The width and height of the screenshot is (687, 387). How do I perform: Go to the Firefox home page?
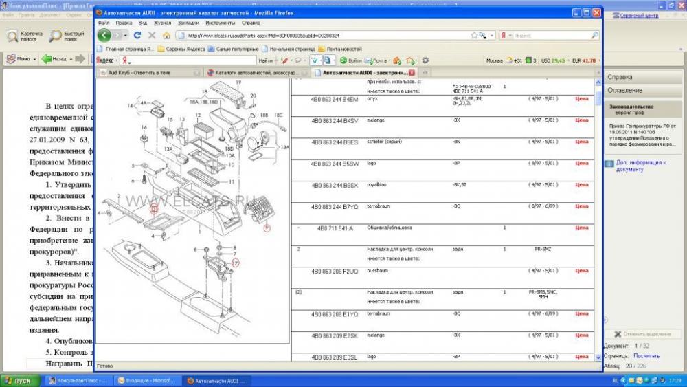(x=166, y=35)
